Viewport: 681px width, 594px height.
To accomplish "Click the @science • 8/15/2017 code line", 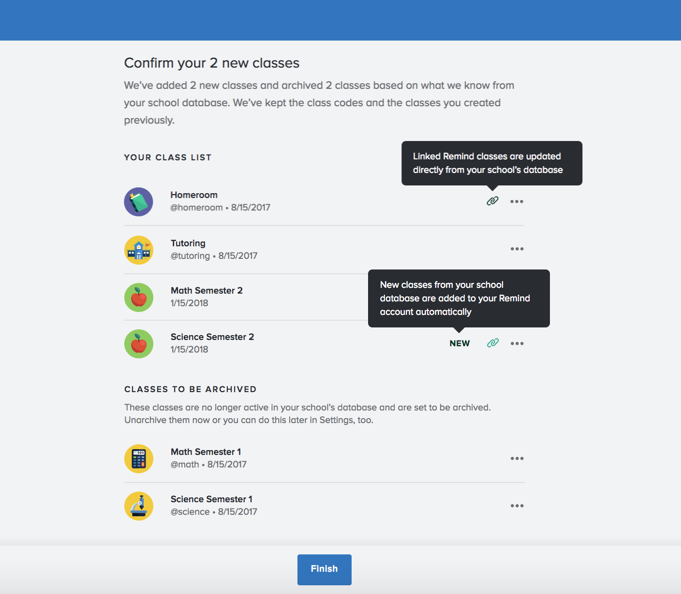I will pos(214,512).
